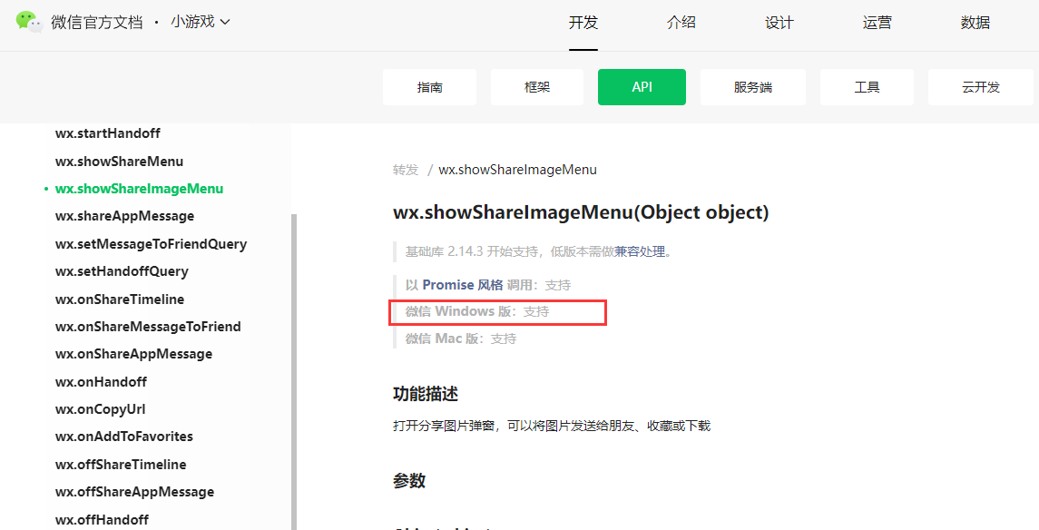
Task: Open the 兼容处理 link
Action: (x=640, y=251)
